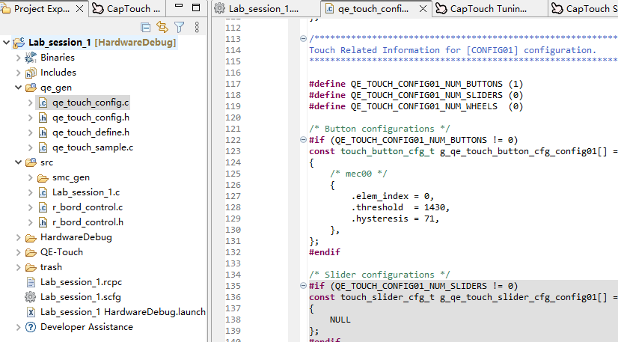Collapse all in Project Explorer toolbar
Screen dimensions: 618x342
[145, 27]
